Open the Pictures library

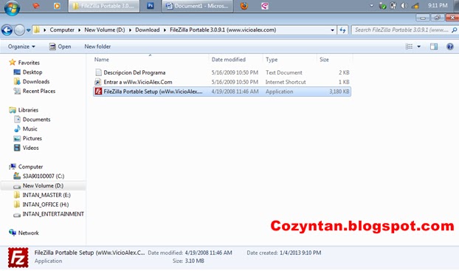tap(32, 138)
